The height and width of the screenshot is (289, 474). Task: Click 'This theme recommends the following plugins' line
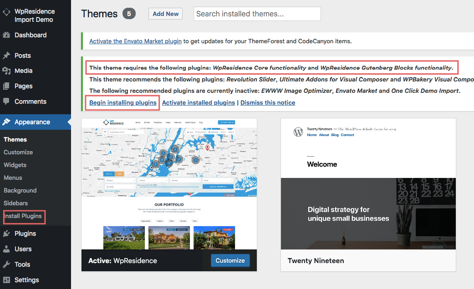(x=281, y=80)
